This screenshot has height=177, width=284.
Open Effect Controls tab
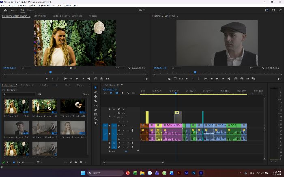point(40,16)
